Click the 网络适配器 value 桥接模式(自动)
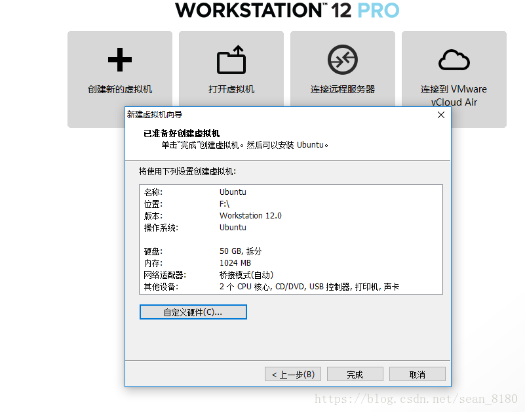525x412 pixels. (x=246, y=275)
